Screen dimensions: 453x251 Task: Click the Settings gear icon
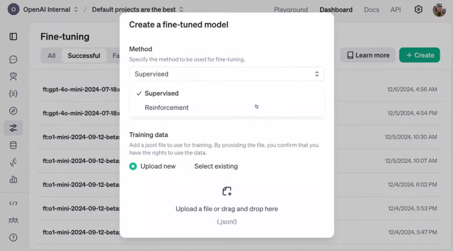tap(418, 10)
